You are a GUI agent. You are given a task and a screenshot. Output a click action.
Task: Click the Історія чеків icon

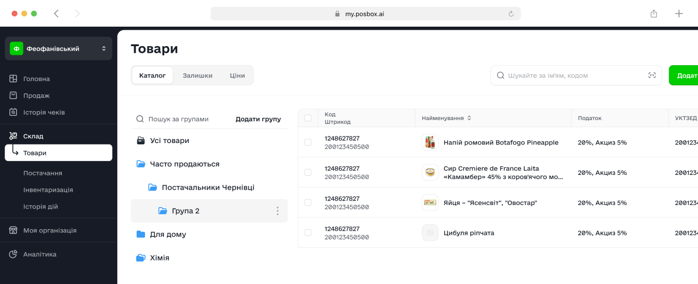click(x=13, y=112)
